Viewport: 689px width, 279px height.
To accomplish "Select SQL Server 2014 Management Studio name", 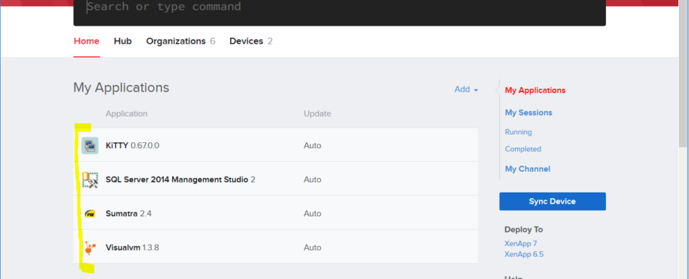I will point(180,180).
